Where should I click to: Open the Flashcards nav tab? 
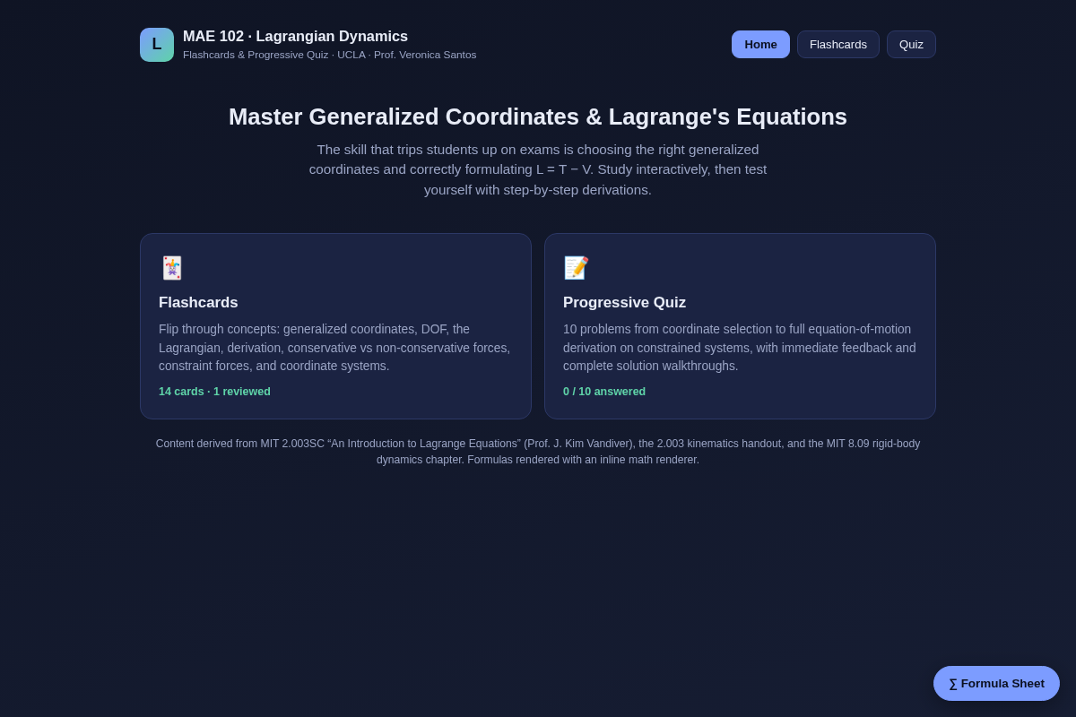[x=838, y=45]
